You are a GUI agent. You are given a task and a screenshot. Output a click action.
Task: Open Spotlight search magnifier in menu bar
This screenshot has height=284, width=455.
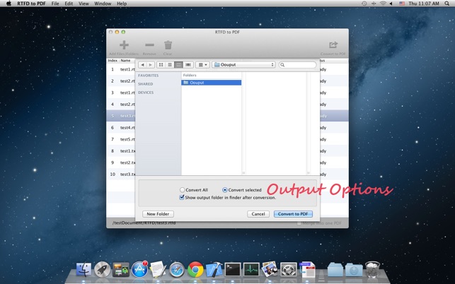point(447,4)
